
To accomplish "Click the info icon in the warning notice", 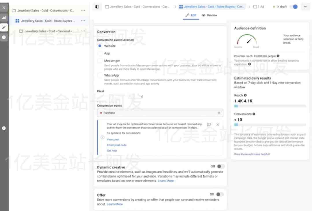I will [x=103, y=137].
